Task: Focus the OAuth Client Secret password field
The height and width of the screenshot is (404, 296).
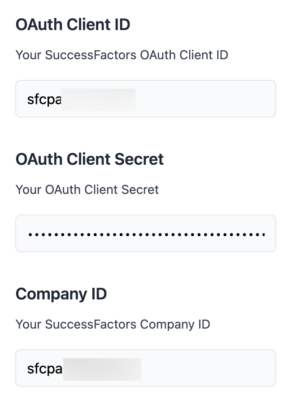Action: click(x=146, y=233)
